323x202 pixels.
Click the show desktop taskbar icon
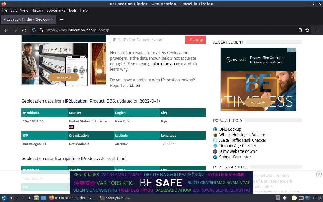tap(43, 198)
